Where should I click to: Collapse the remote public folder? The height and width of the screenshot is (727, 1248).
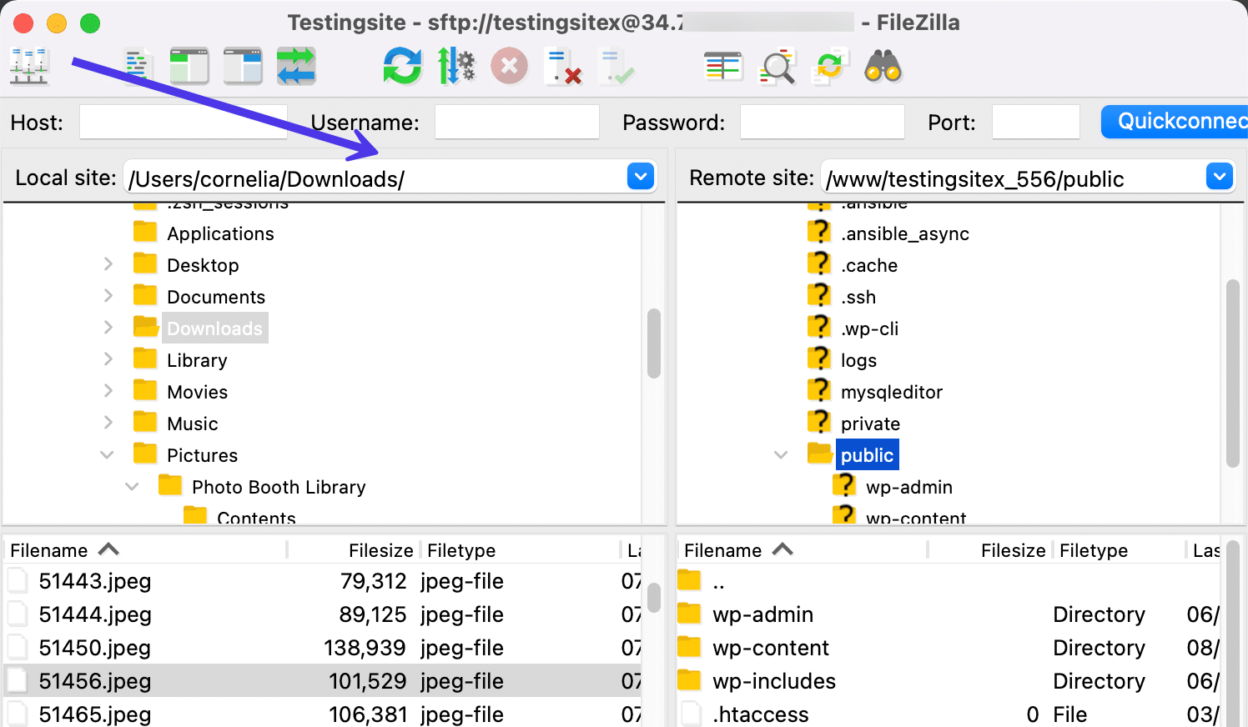pyautogui.click(x=781, y=455)
